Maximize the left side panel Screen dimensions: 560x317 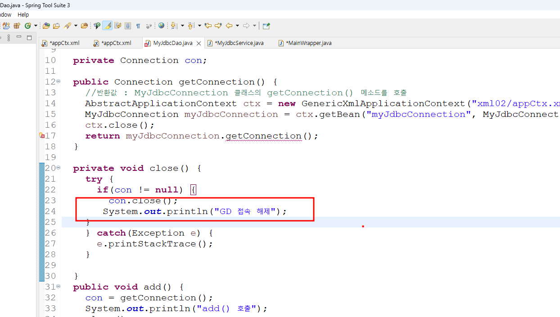pos(29,38)
